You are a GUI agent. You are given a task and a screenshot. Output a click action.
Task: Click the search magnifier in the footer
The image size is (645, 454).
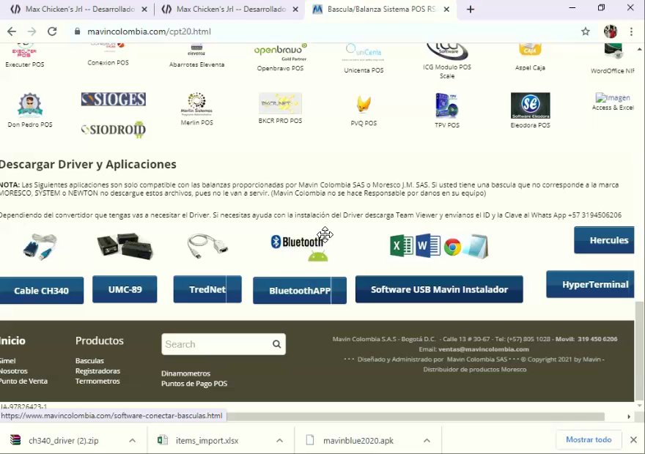[277, 344]
